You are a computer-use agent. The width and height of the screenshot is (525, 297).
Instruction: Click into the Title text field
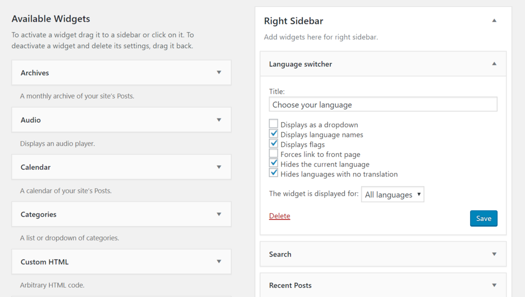point(383,105)
